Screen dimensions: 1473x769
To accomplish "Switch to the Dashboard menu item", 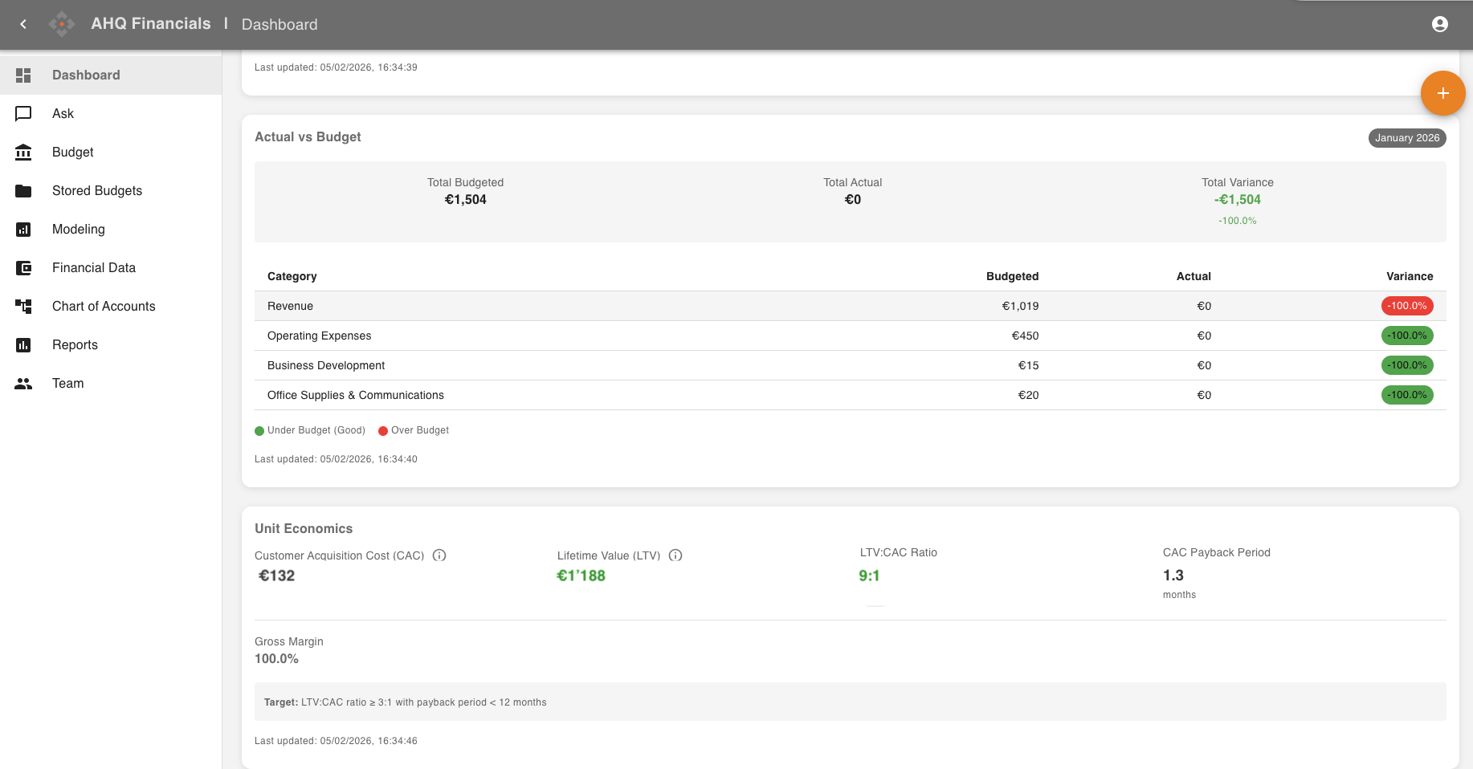I will [85, 75].
